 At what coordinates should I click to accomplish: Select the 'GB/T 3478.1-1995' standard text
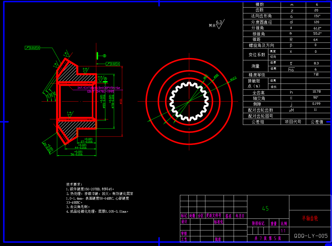point(101,92)
